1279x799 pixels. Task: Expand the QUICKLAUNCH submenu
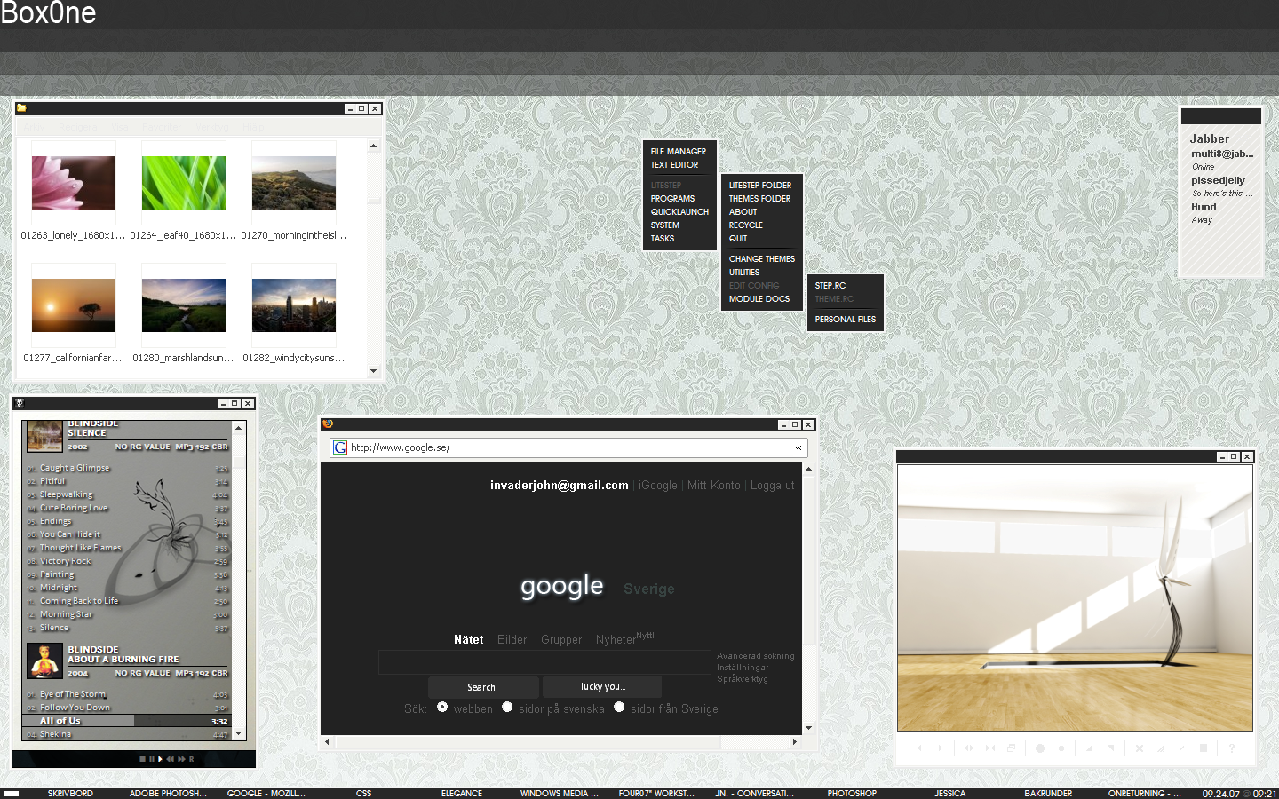(x=679, y=212)
